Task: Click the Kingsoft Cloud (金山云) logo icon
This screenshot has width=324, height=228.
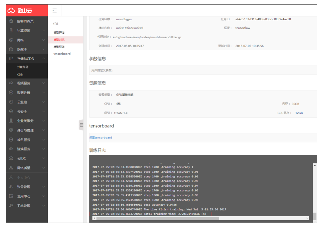Action: [x=12, y=10]
